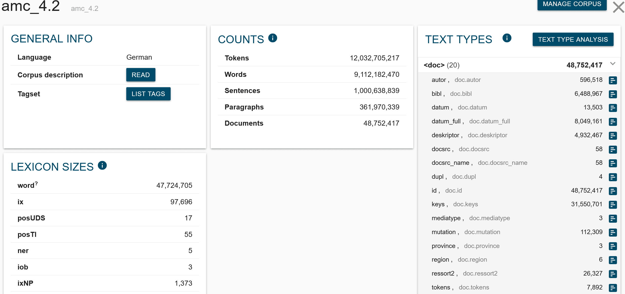Open TEXT TYPE ANALYSIS
The image size is (625, 294).
point(573,39)
